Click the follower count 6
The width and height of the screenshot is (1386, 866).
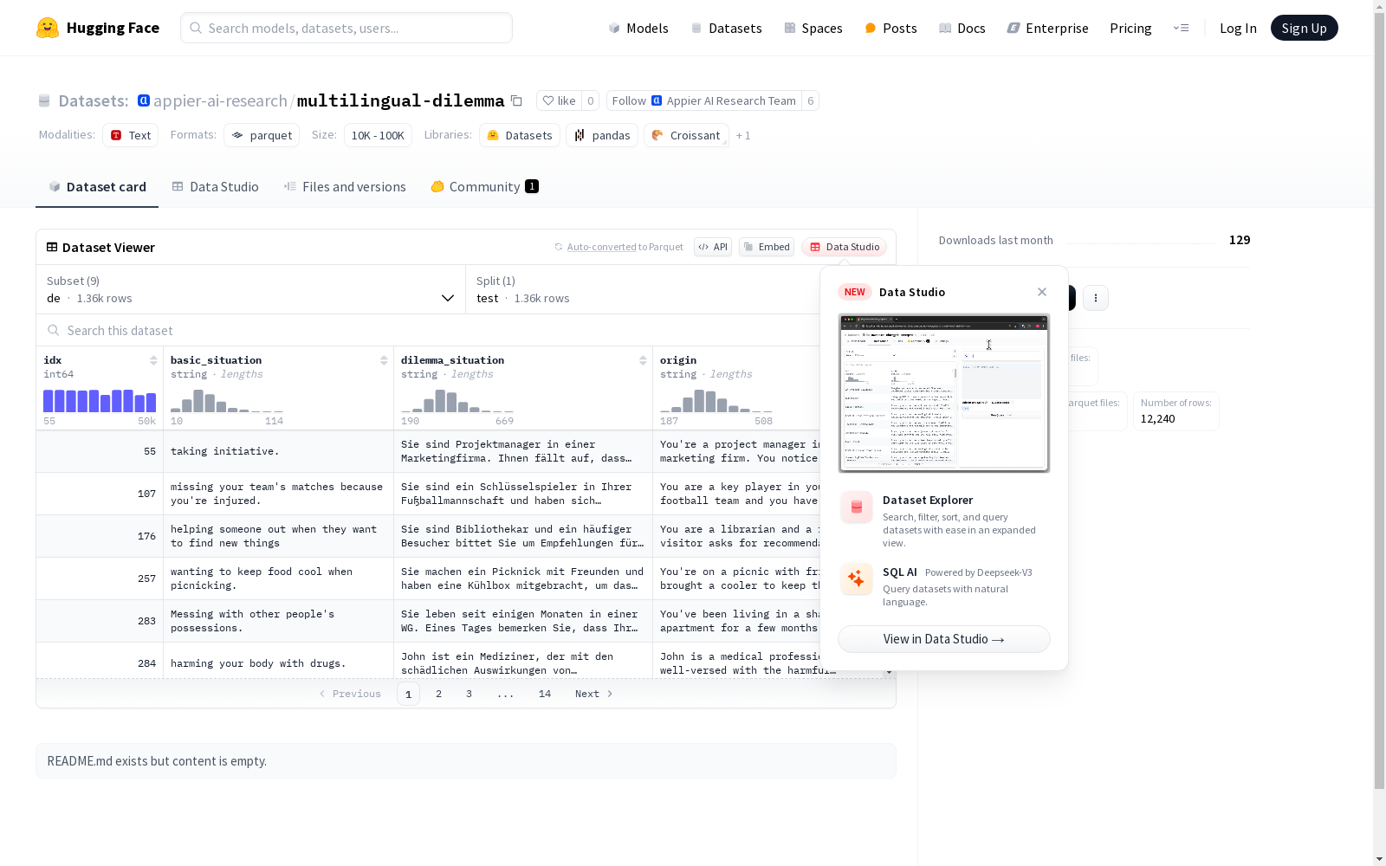pyautogui.click(x=811, y=100)
